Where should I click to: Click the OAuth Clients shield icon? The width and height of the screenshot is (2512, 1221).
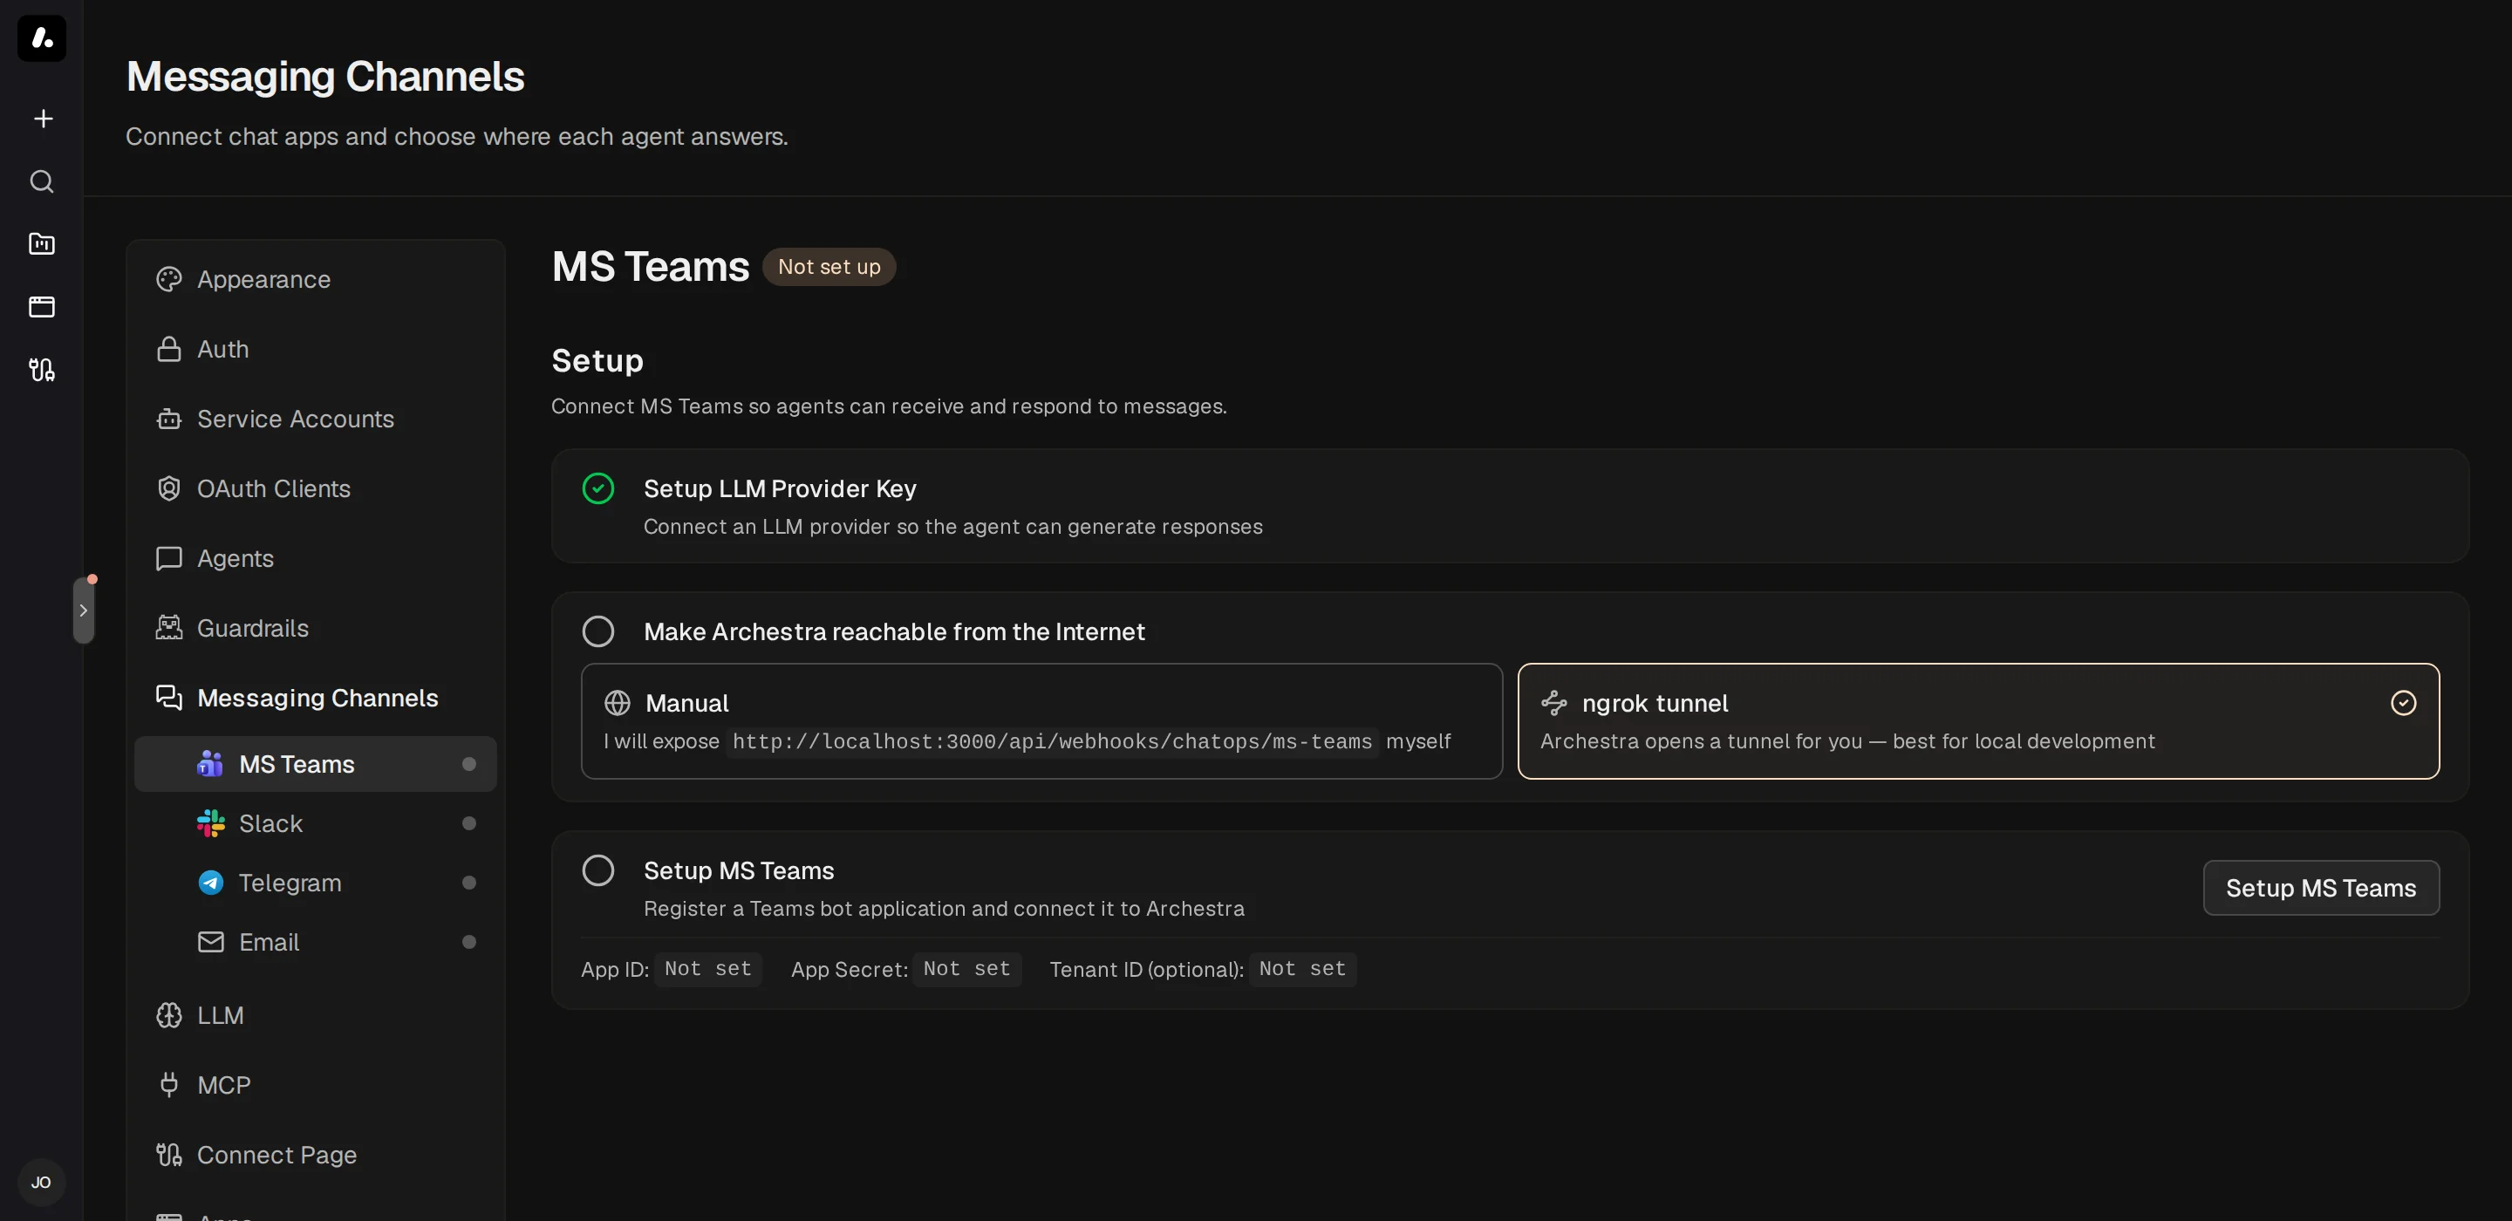(x=170, y=488)
